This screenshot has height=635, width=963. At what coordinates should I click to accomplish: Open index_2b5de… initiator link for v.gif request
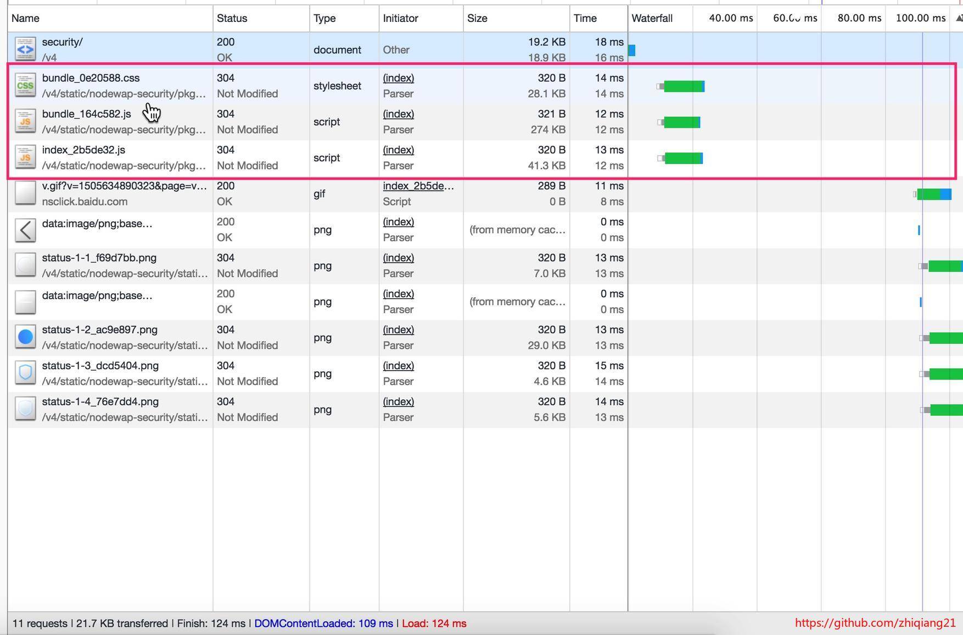click(418, 186)
